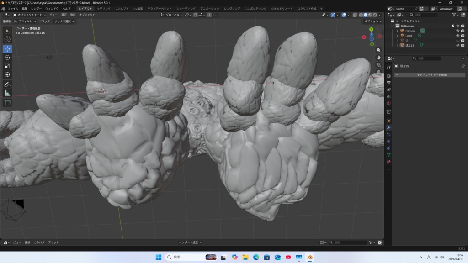The image size is (468, 263).
Task: Click the オプション button in the viewport header
Action: click(x=372, y=21)
